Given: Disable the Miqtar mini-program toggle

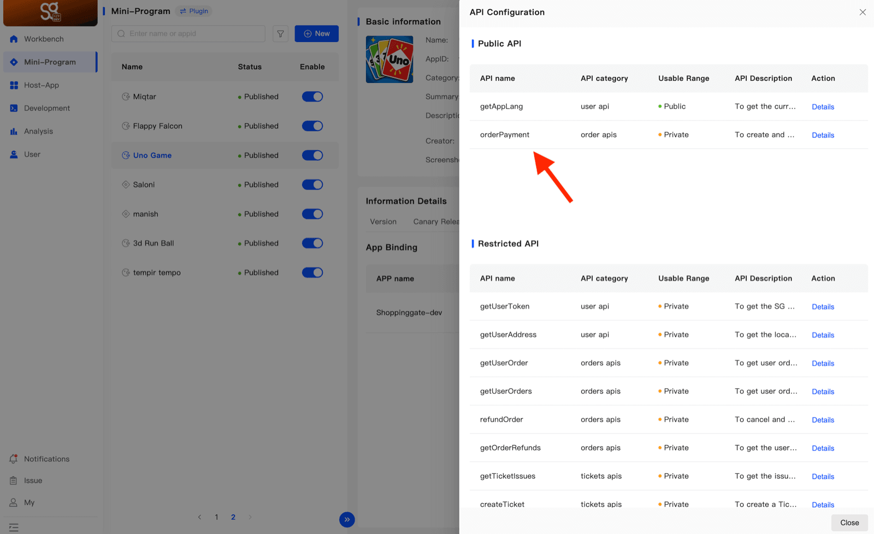Looking at the screenshot, I should (x=312, y=97).
